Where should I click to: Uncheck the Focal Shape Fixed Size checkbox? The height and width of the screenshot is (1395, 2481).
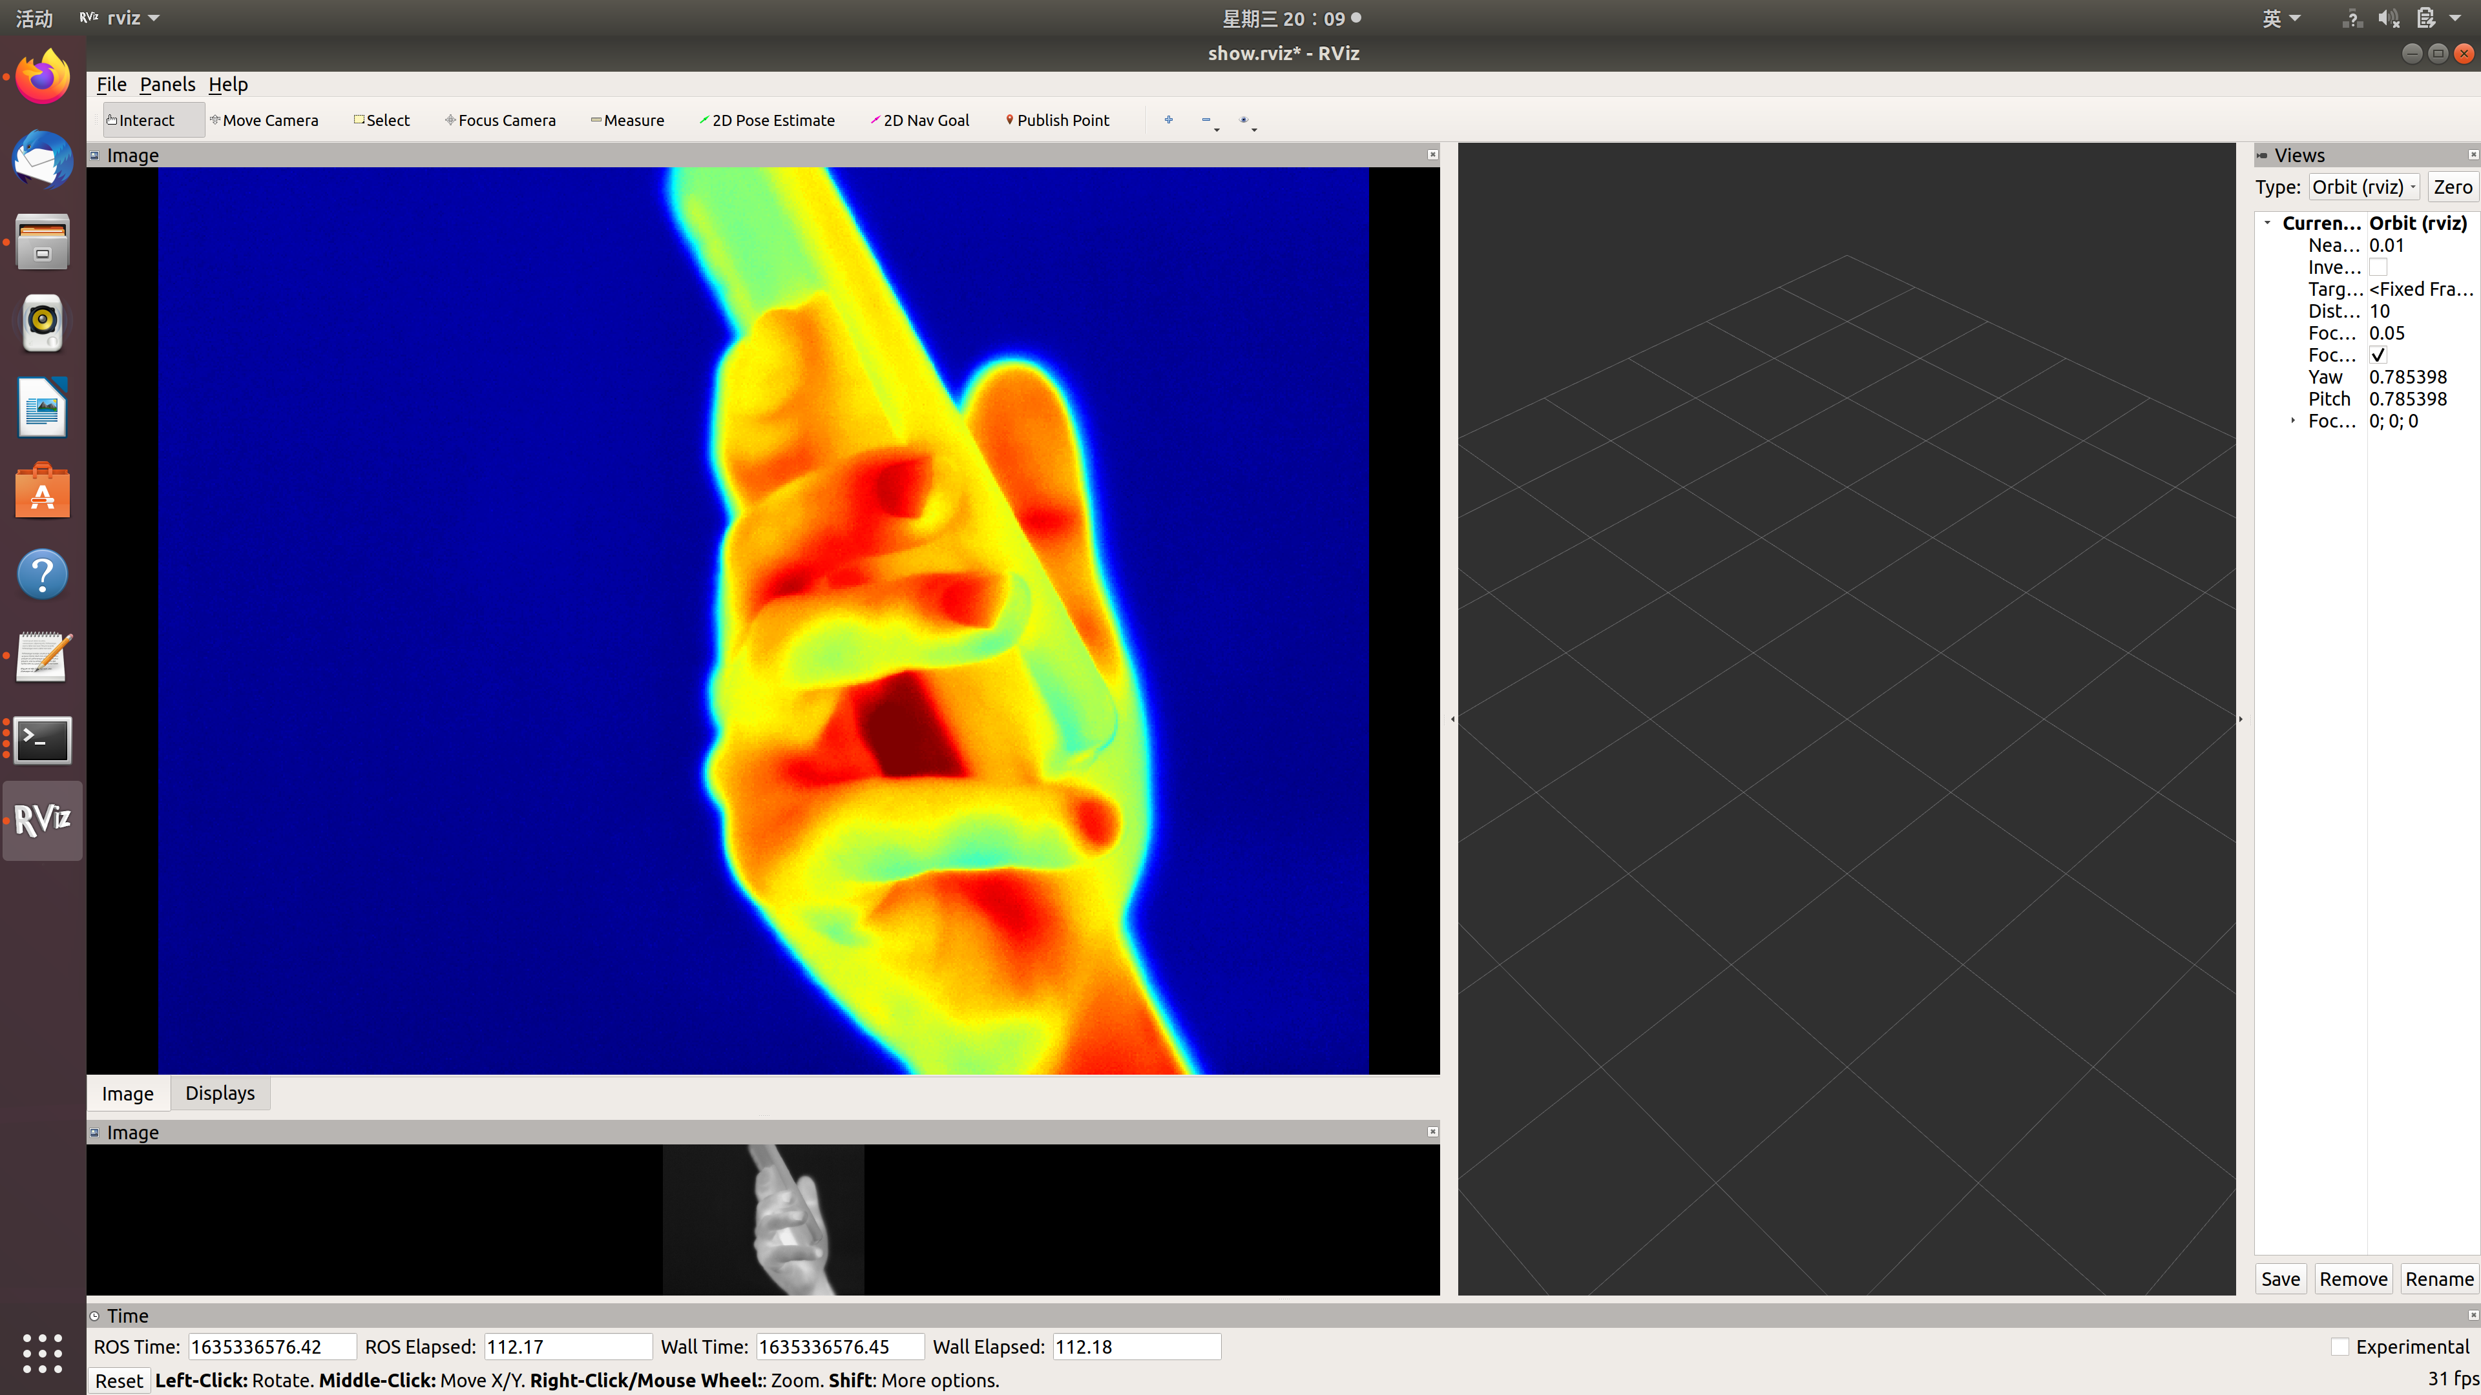point(2378,355)
